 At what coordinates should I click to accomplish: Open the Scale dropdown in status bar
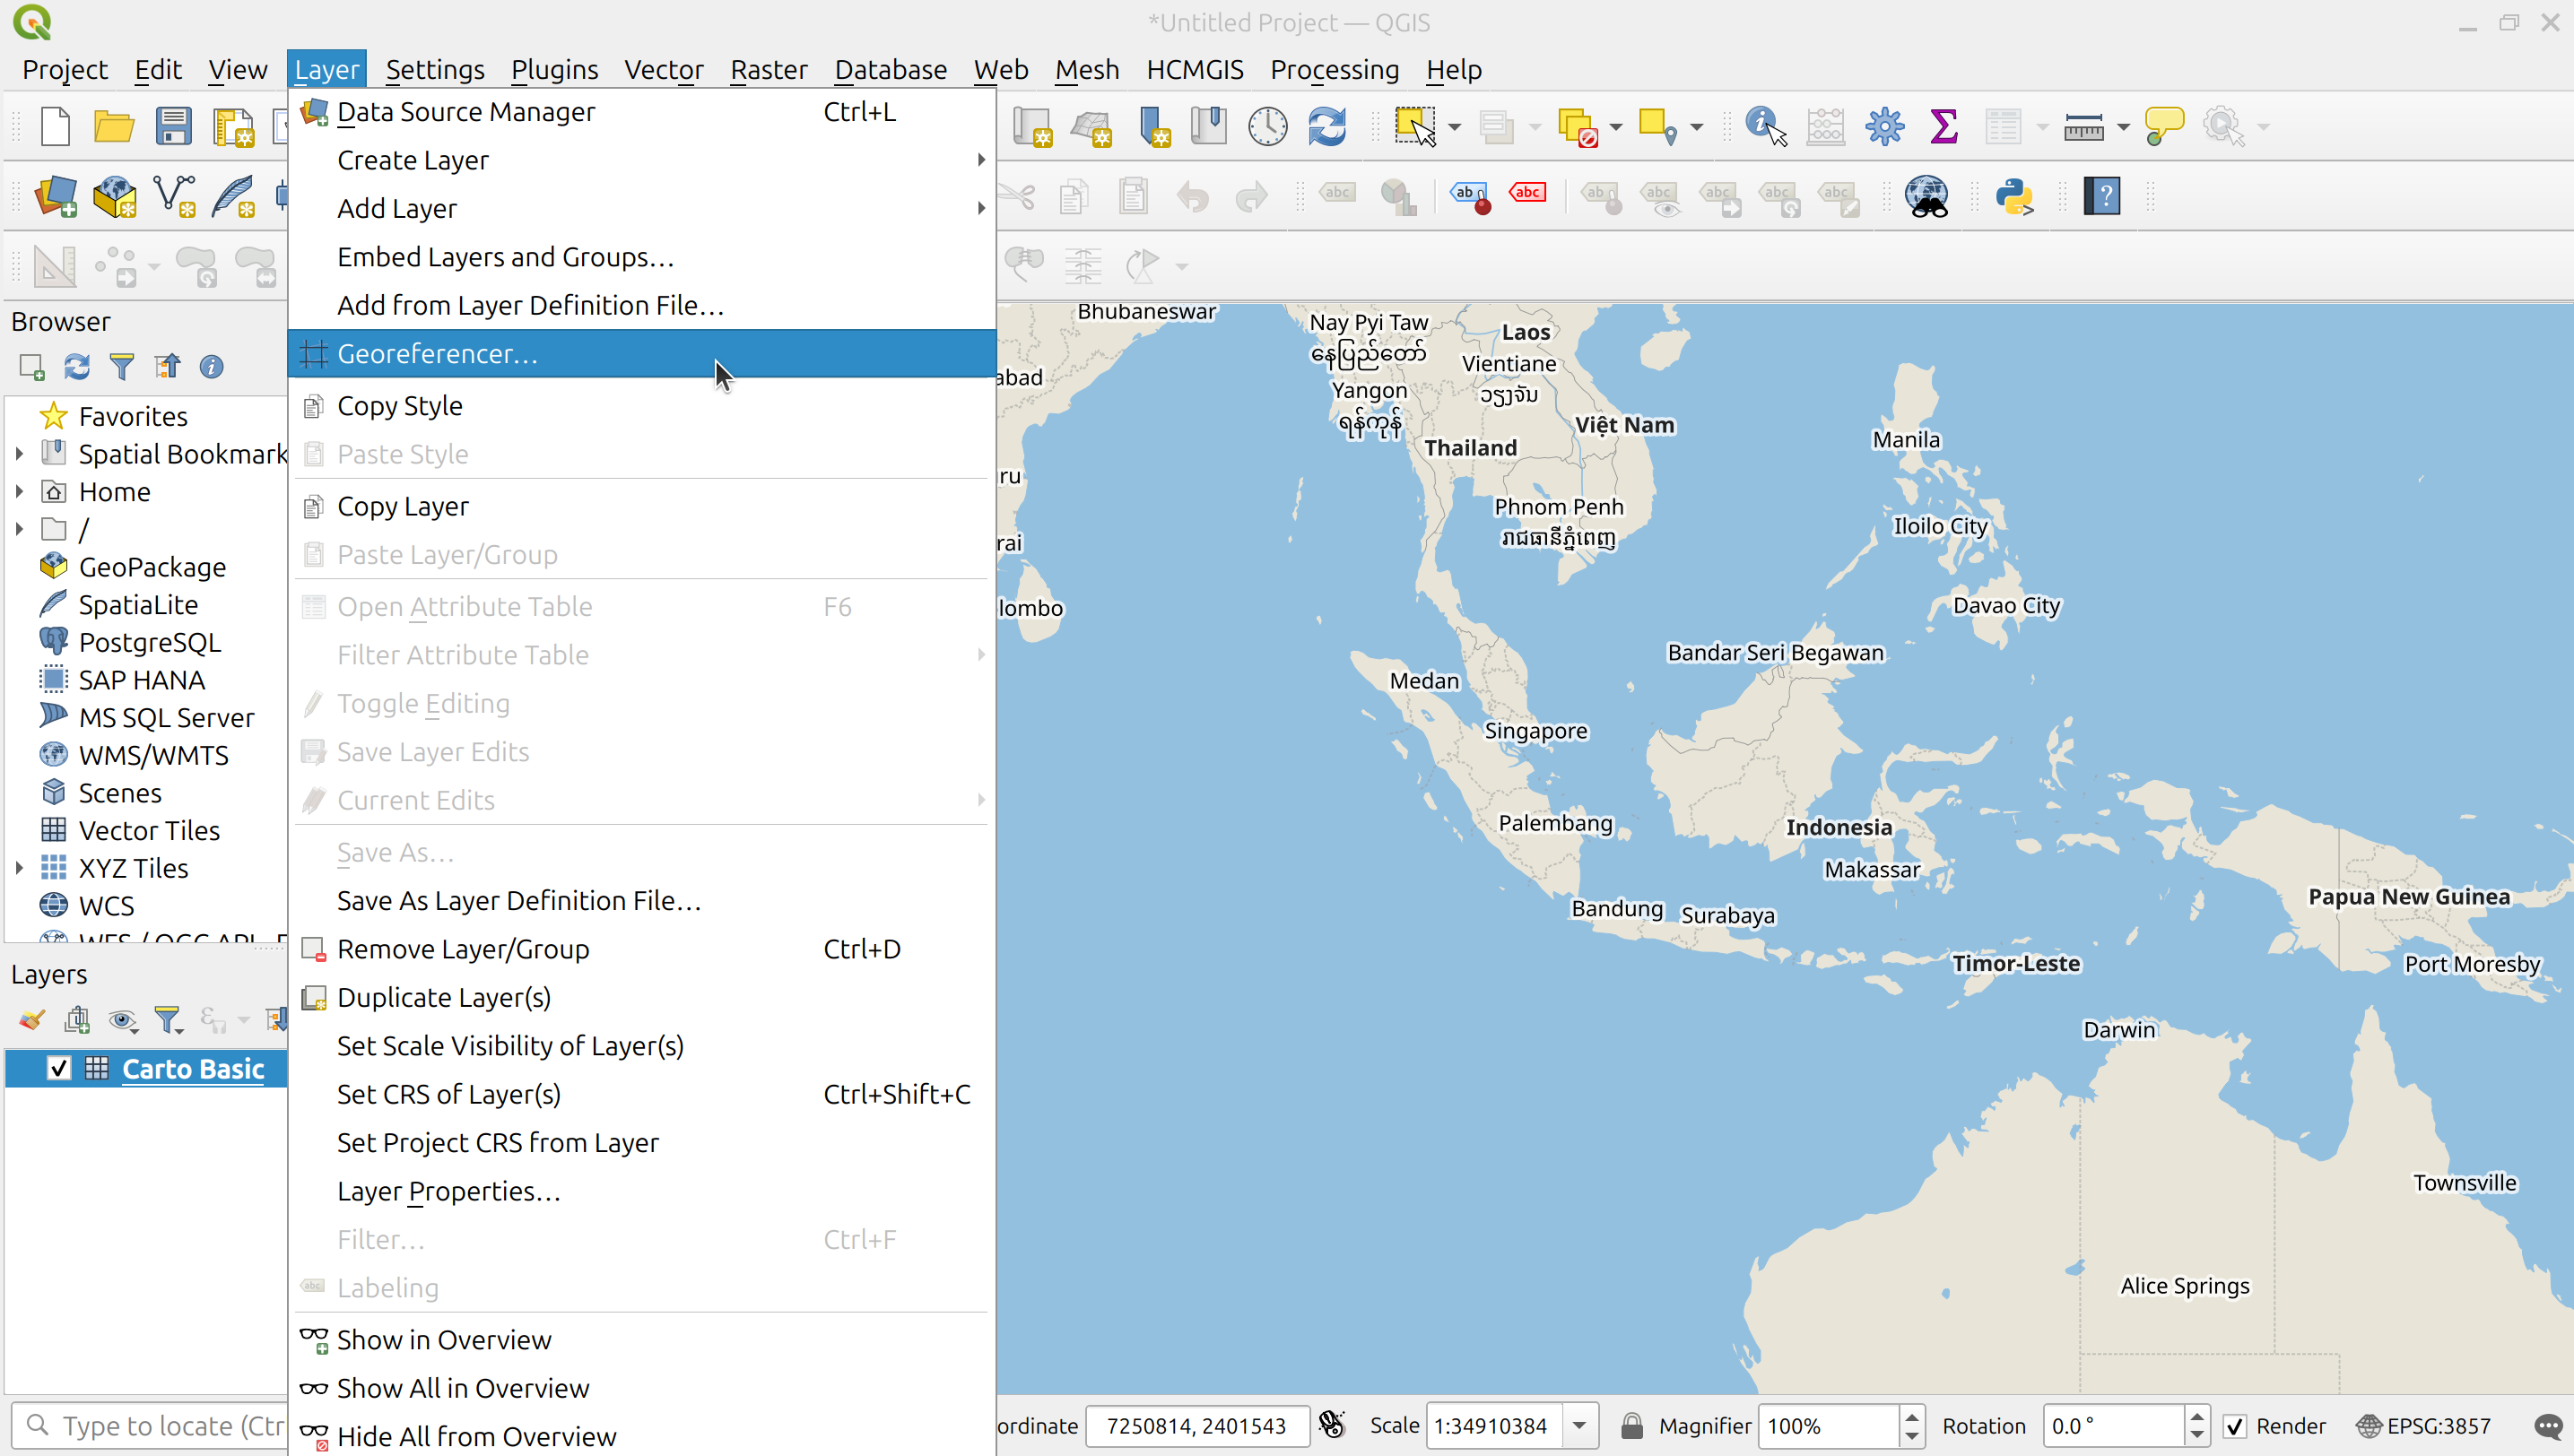1579,1425
